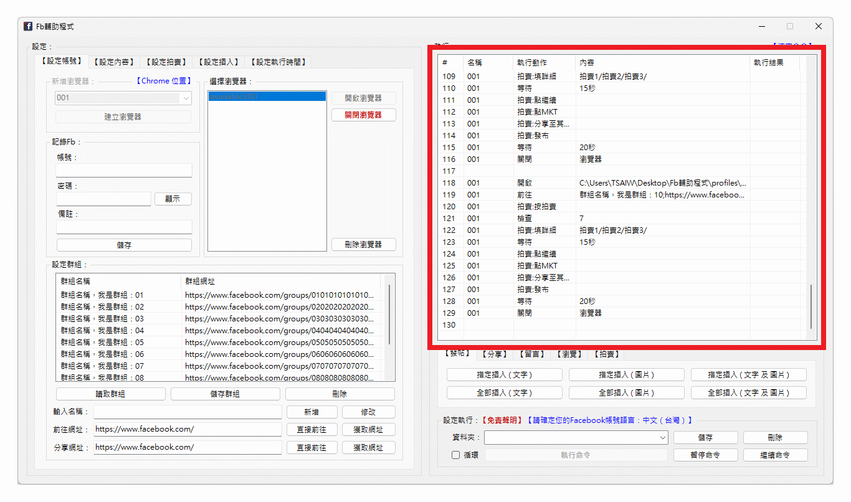
Task: Click the 建立瀏覽器 button
Action: tap(123, 116)
